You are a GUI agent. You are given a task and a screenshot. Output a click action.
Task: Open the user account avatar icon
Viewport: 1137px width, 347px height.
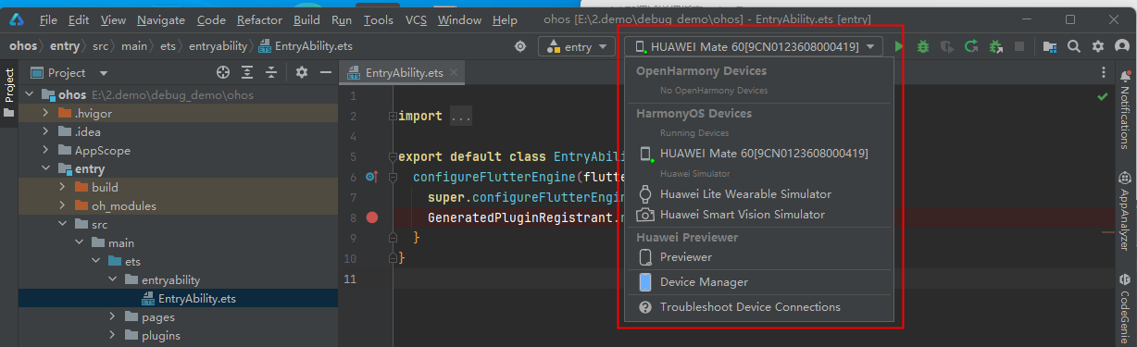(1121, 46)
